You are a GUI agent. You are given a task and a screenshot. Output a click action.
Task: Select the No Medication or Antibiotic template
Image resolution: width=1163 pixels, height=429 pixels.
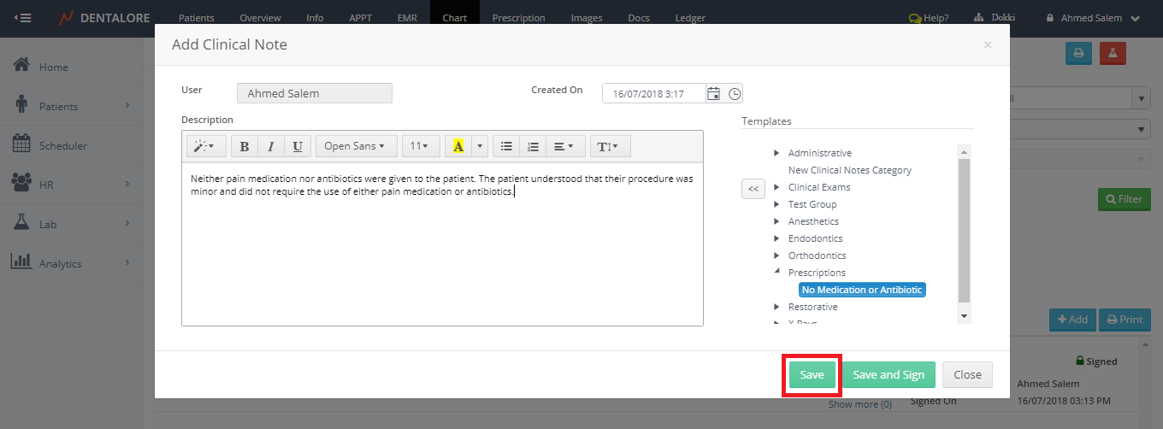(861, 290)
